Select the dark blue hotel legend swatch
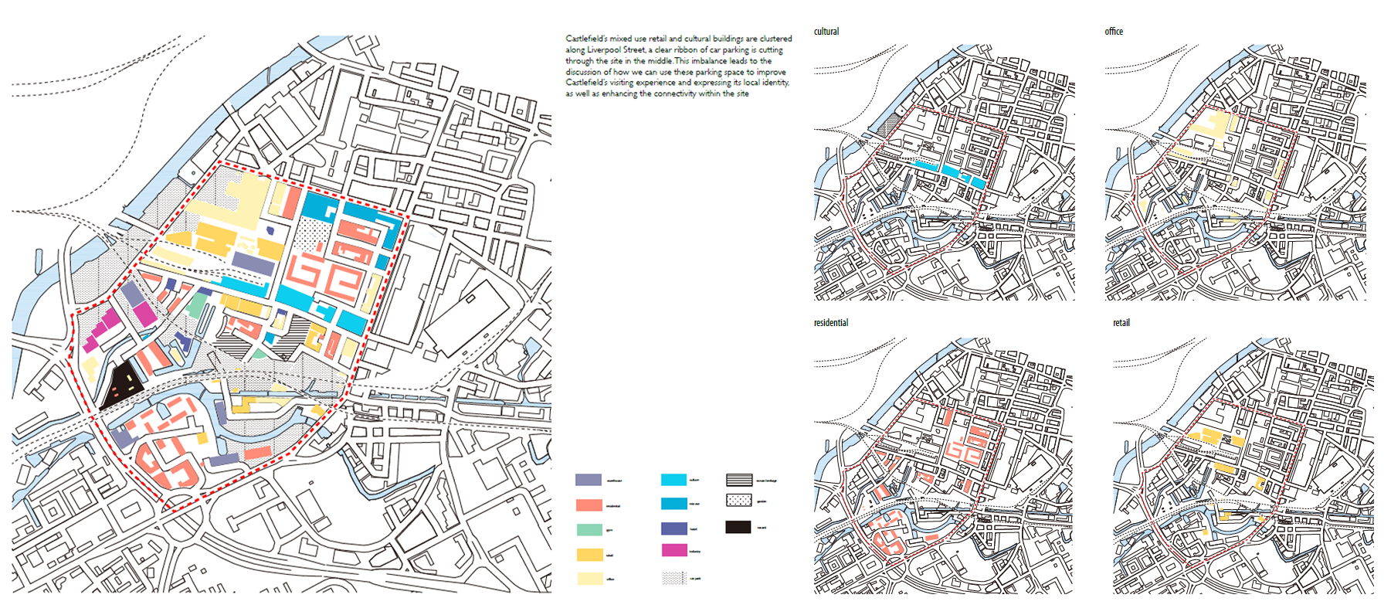The image size is (1391, 615). (x=674, y=528)
